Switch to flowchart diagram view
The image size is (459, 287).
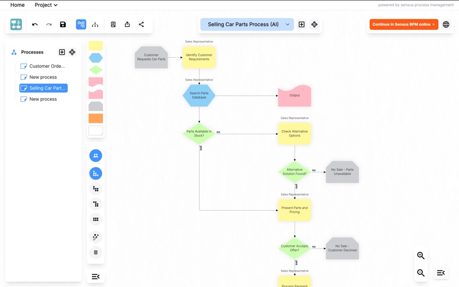pyautogui.click(x=81, y=24)
